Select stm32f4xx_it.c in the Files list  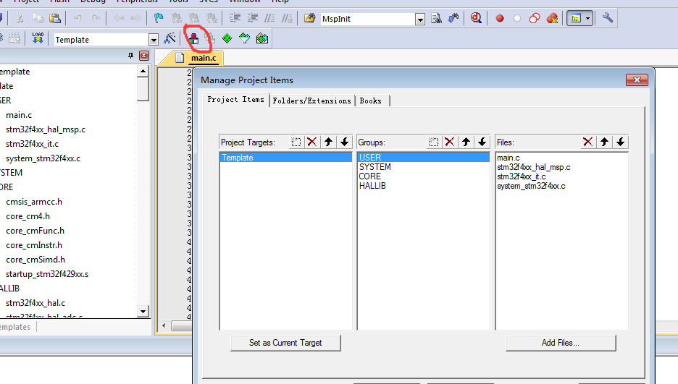(522, 176)
